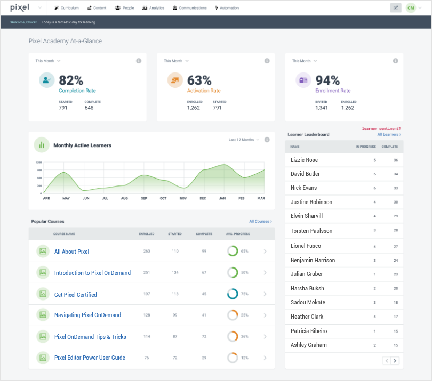Screen dimensions: 432x381
Task: Open Pixel Editor Power User Guide row chevron
Action: [x=265, y=358]
